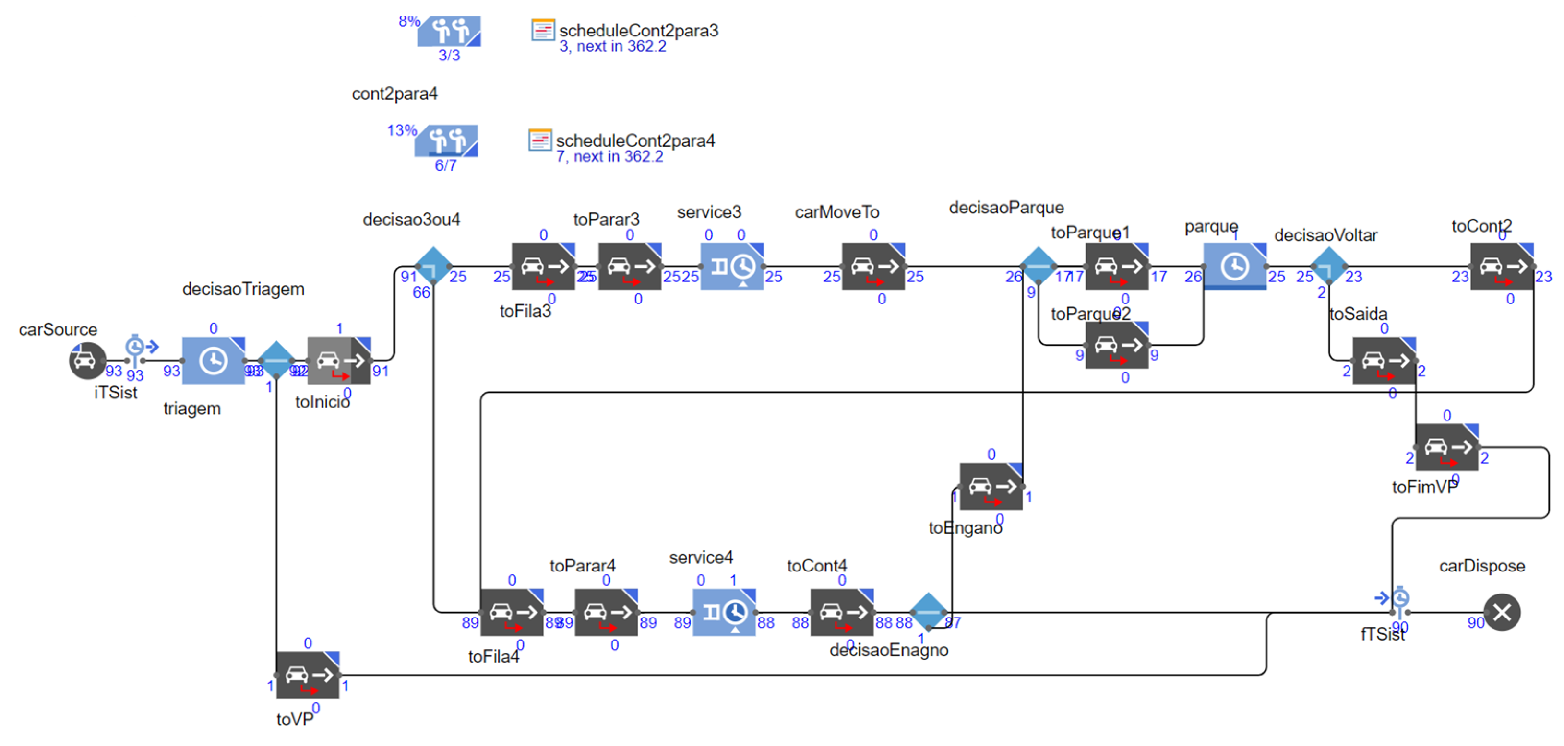The height and width of the screenshot is (746, 1564).
Task: Click the decisao3ou4 diamond node
Action: (x=433, y=266)
